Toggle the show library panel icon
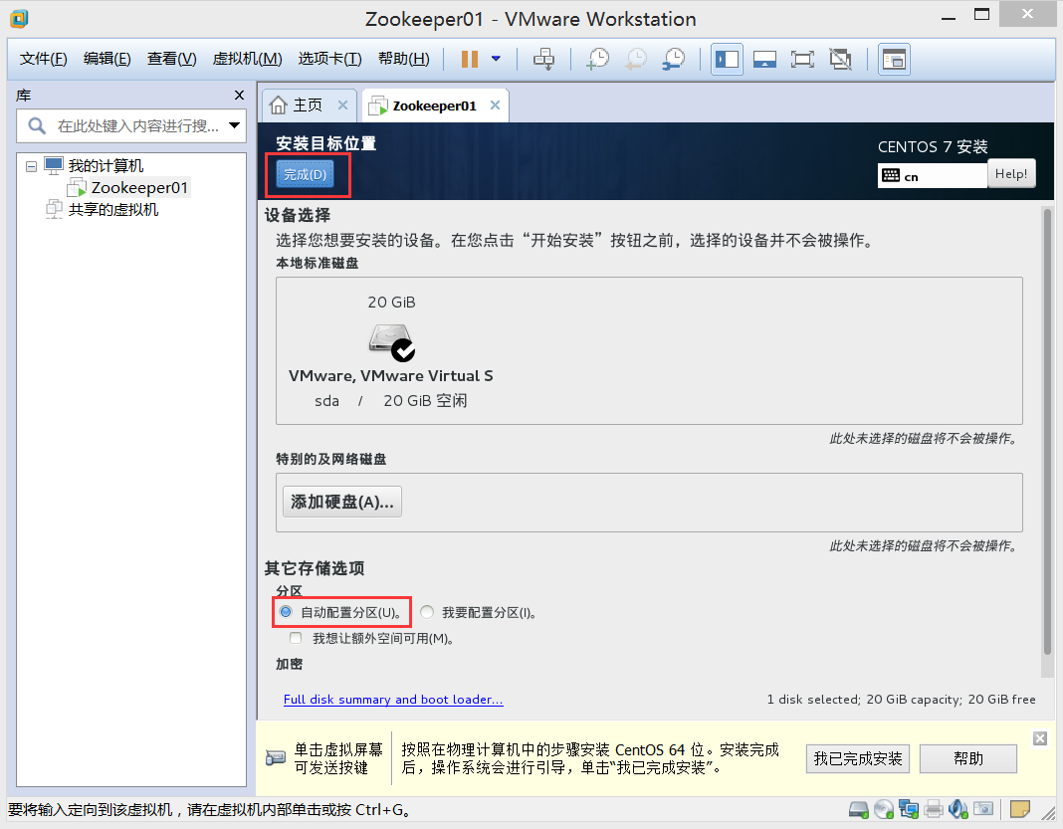The image size is (1063, 829). (x=727, y=59)
